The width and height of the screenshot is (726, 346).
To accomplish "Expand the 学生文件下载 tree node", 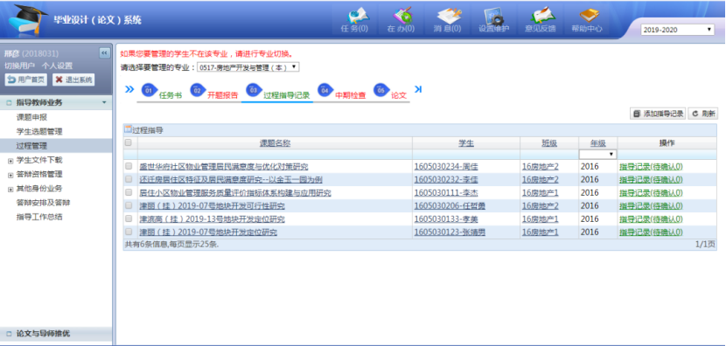I will [x=10, y=161].
